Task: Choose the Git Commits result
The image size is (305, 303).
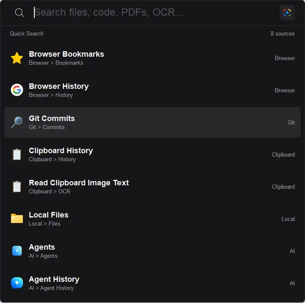Action: coord(152,122)
